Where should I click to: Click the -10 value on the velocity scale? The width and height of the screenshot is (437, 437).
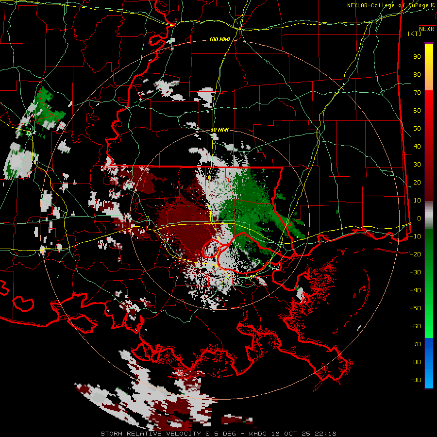click(x=415, y=236)
